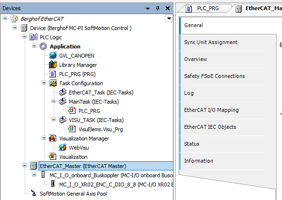Click the WebVisu icon
This screenshot has width=282, height=200.
(63, 148)
